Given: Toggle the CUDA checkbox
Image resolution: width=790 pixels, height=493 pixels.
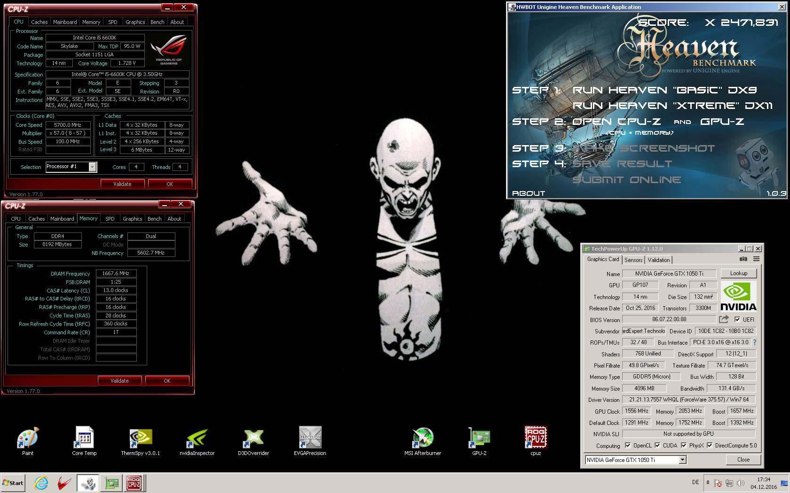Looking at the screenshot, I should point(657,446).
